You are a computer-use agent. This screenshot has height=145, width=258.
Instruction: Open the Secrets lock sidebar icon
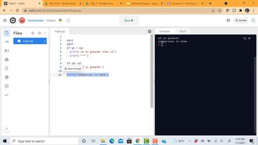pyautogui.click(x=6, y=68)
